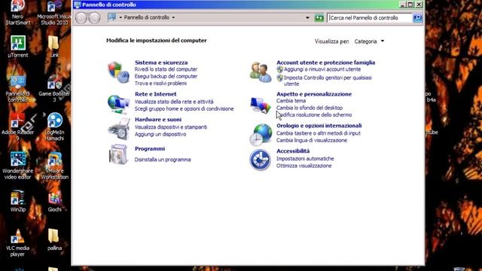Click Cambia lingua di visualizzazione

(x=312, y=141)
